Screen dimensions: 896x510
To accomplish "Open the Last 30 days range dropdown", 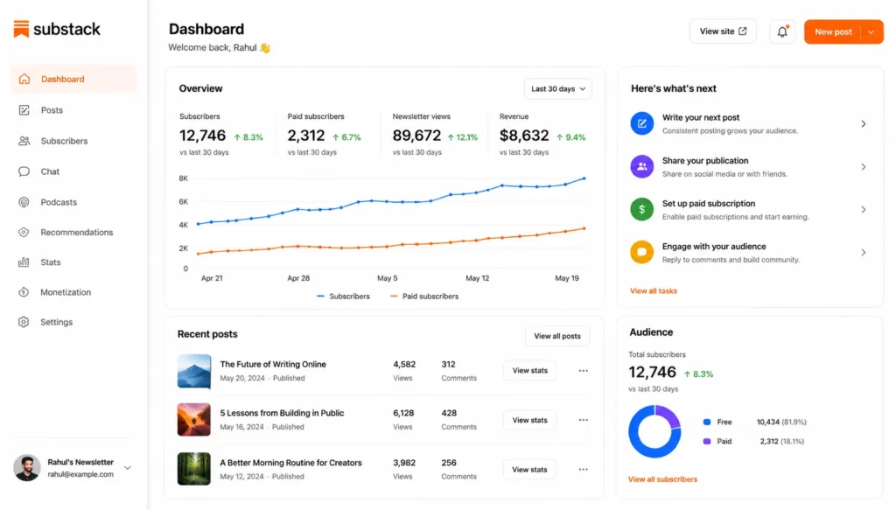I will pos(557,88).
